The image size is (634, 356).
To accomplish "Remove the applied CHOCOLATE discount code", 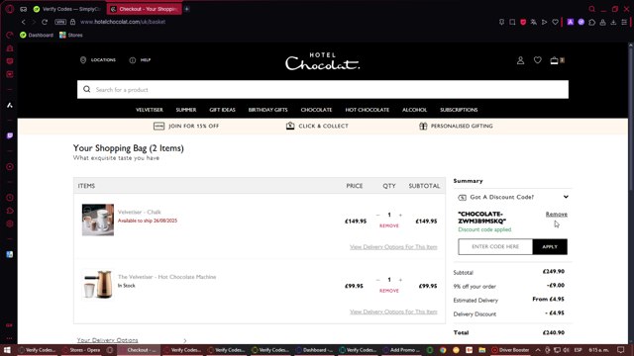I will 557,215.
